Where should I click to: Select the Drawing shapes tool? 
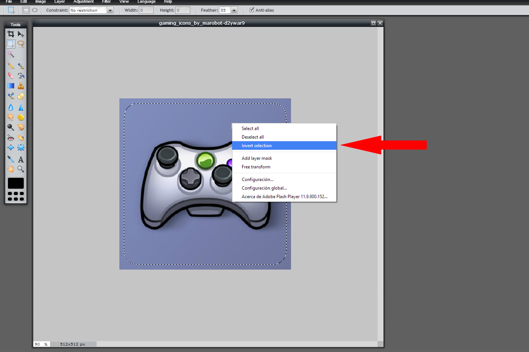point(21,96)
